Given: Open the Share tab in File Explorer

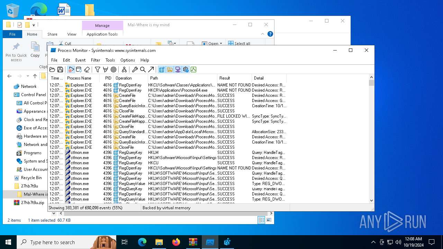Looking at the screenshot, I should [x=52, y=34].
